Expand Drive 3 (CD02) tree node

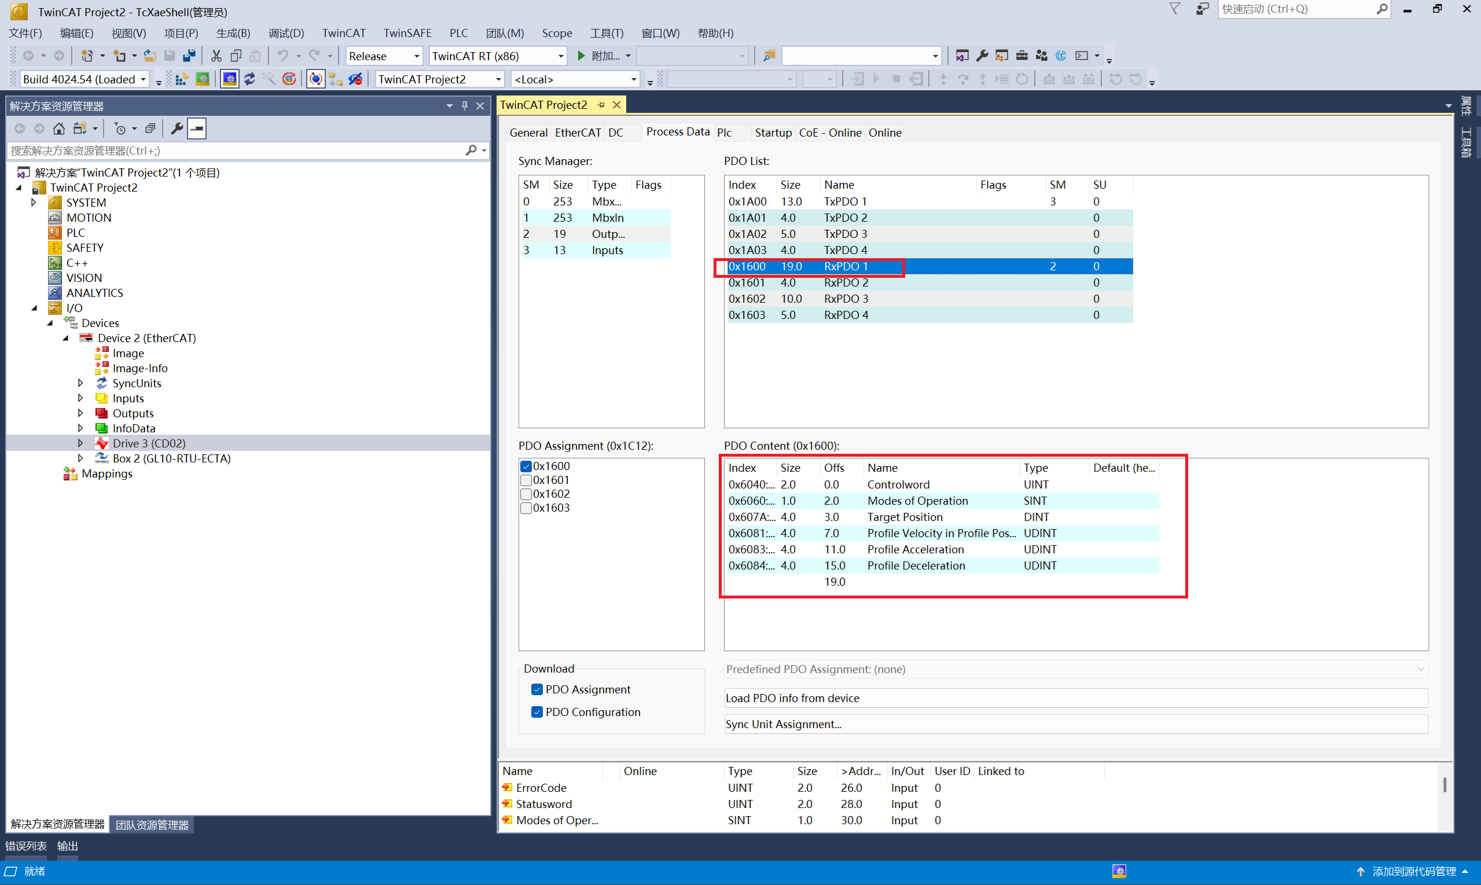[x=80, y=443]
